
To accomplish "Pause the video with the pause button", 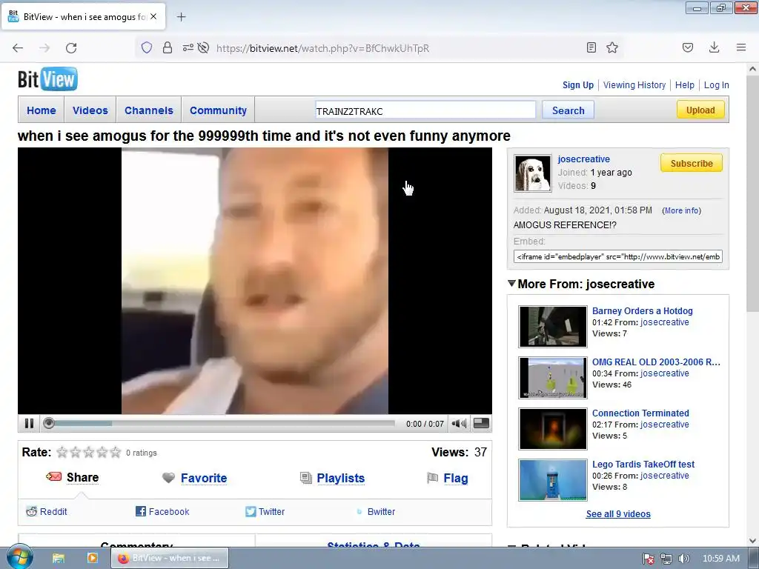I will tap(29, 423).
